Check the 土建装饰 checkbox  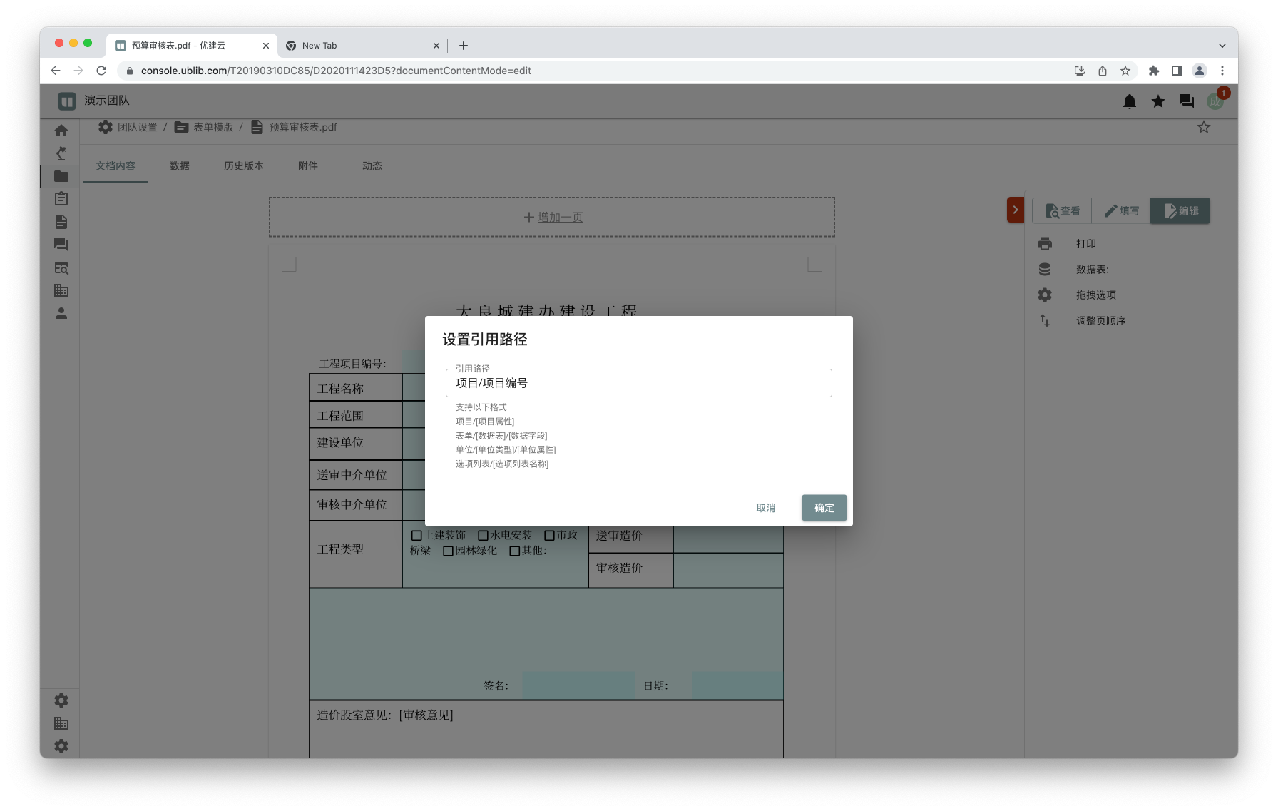coord(416,536)
